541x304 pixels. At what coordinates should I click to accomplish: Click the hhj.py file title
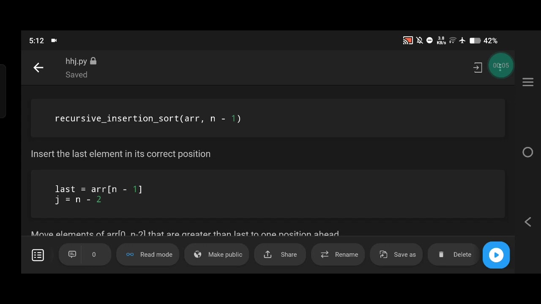pos(77,61)
